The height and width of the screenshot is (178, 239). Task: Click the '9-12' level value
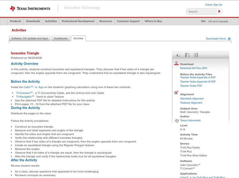183,129
